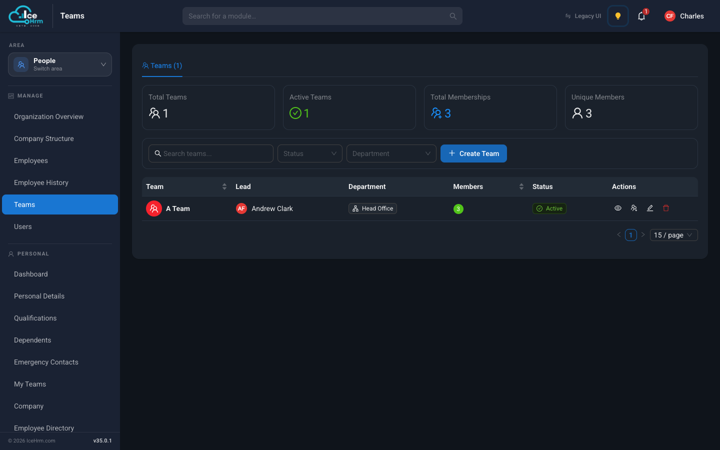Click the A Team red avatar icon

tap(154, 208)
